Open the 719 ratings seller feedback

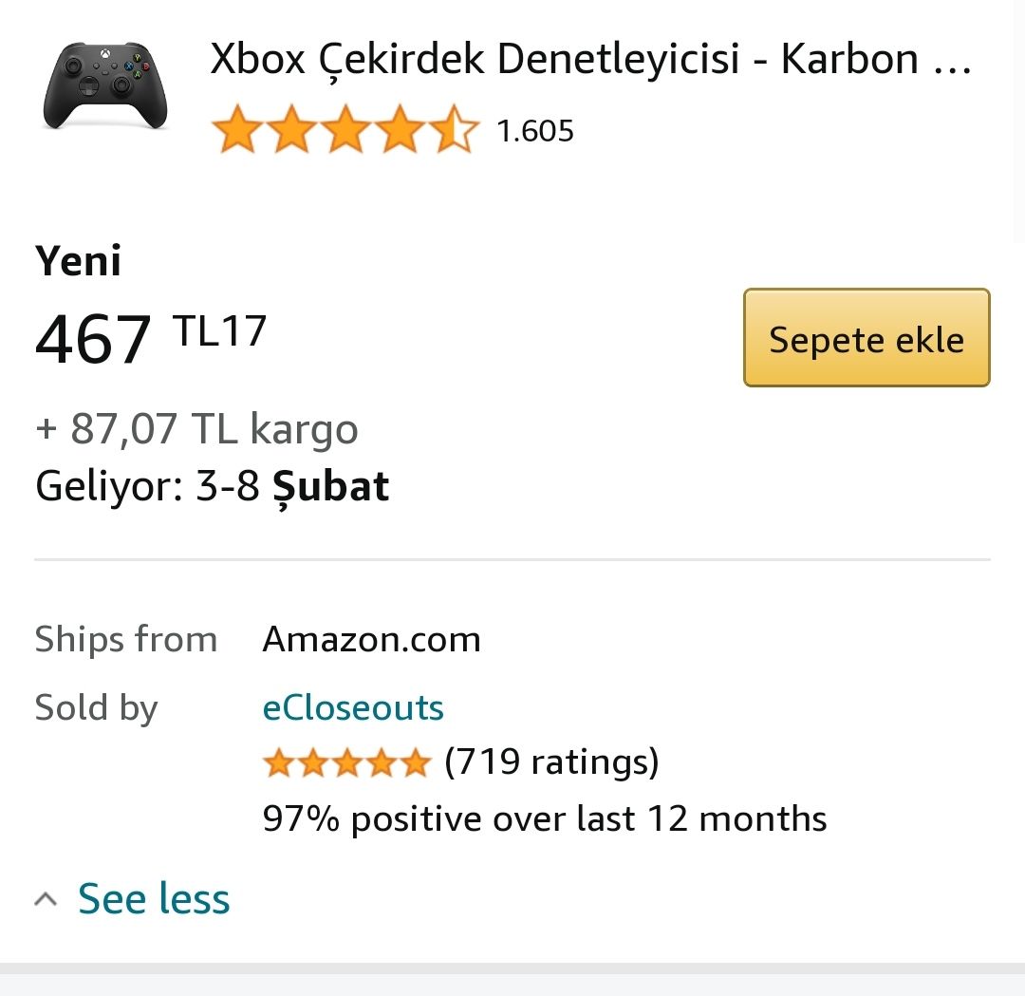click(551, 761)
